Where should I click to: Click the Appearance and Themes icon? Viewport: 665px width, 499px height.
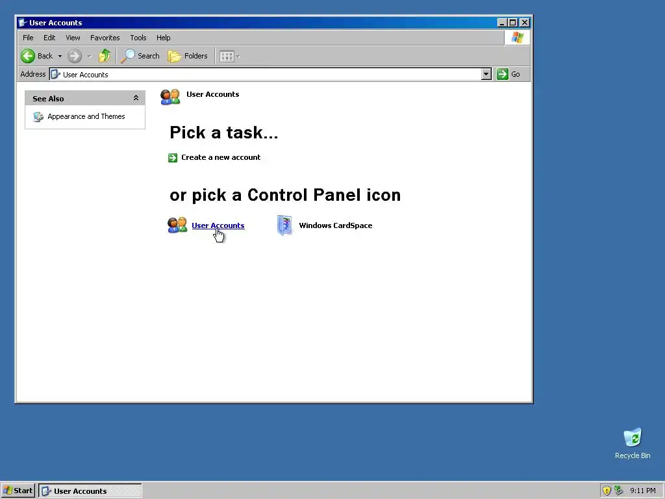point(38,117)
